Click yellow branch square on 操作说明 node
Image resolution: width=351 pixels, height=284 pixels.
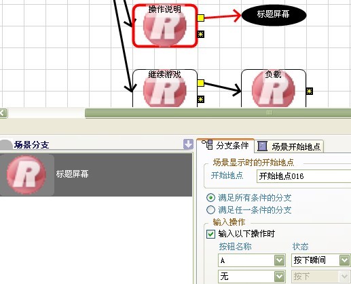tap(201, 18)
